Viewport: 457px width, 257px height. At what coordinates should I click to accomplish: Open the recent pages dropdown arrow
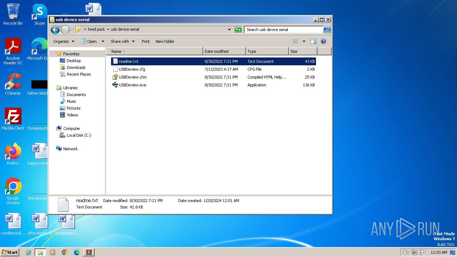tap(72, 30)
